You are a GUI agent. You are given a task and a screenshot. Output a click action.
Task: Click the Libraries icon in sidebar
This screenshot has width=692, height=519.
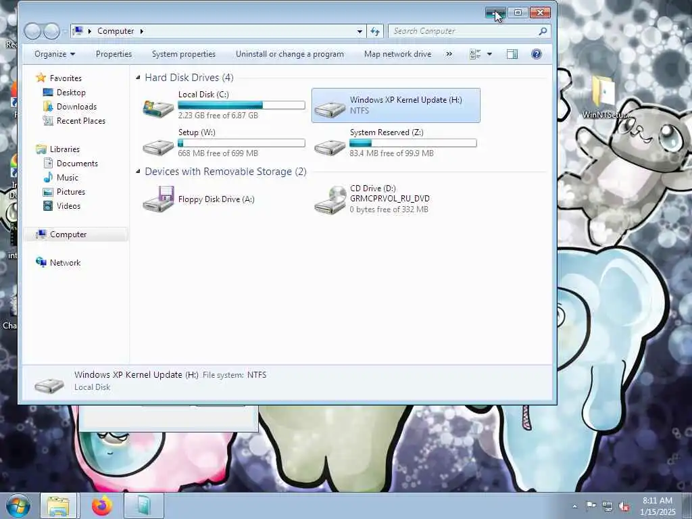point(41,149)
